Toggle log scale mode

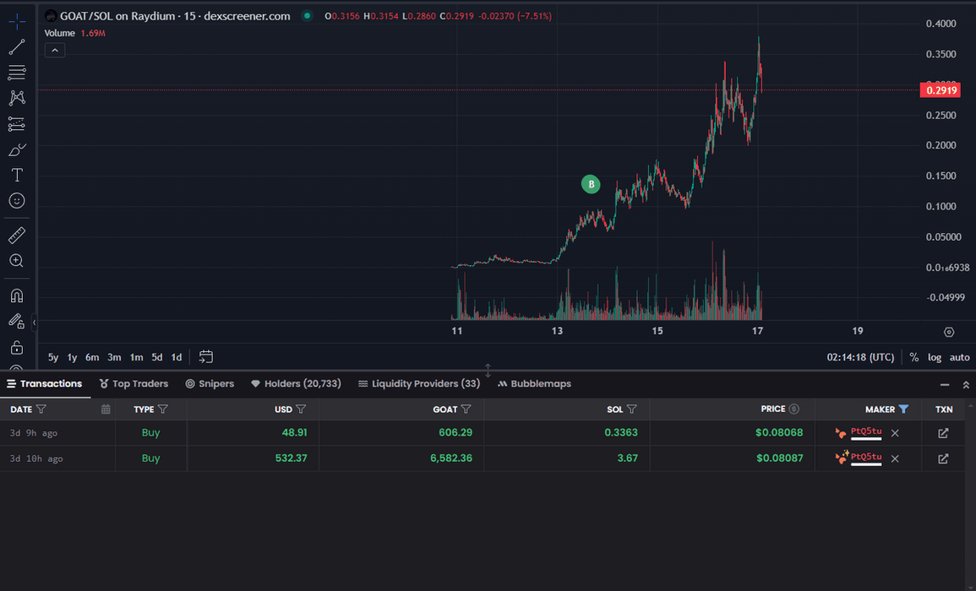point(935,357)
